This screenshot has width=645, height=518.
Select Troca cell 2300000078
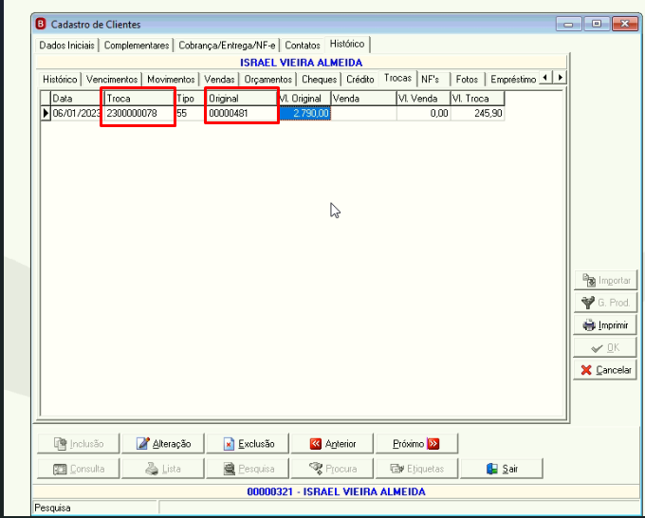pyautogui.click(x=139, y=113)
